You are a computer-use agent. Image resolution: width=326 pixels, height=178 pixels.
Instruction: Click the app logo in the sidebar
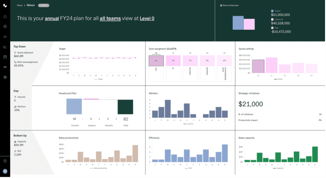coord(5,6)
